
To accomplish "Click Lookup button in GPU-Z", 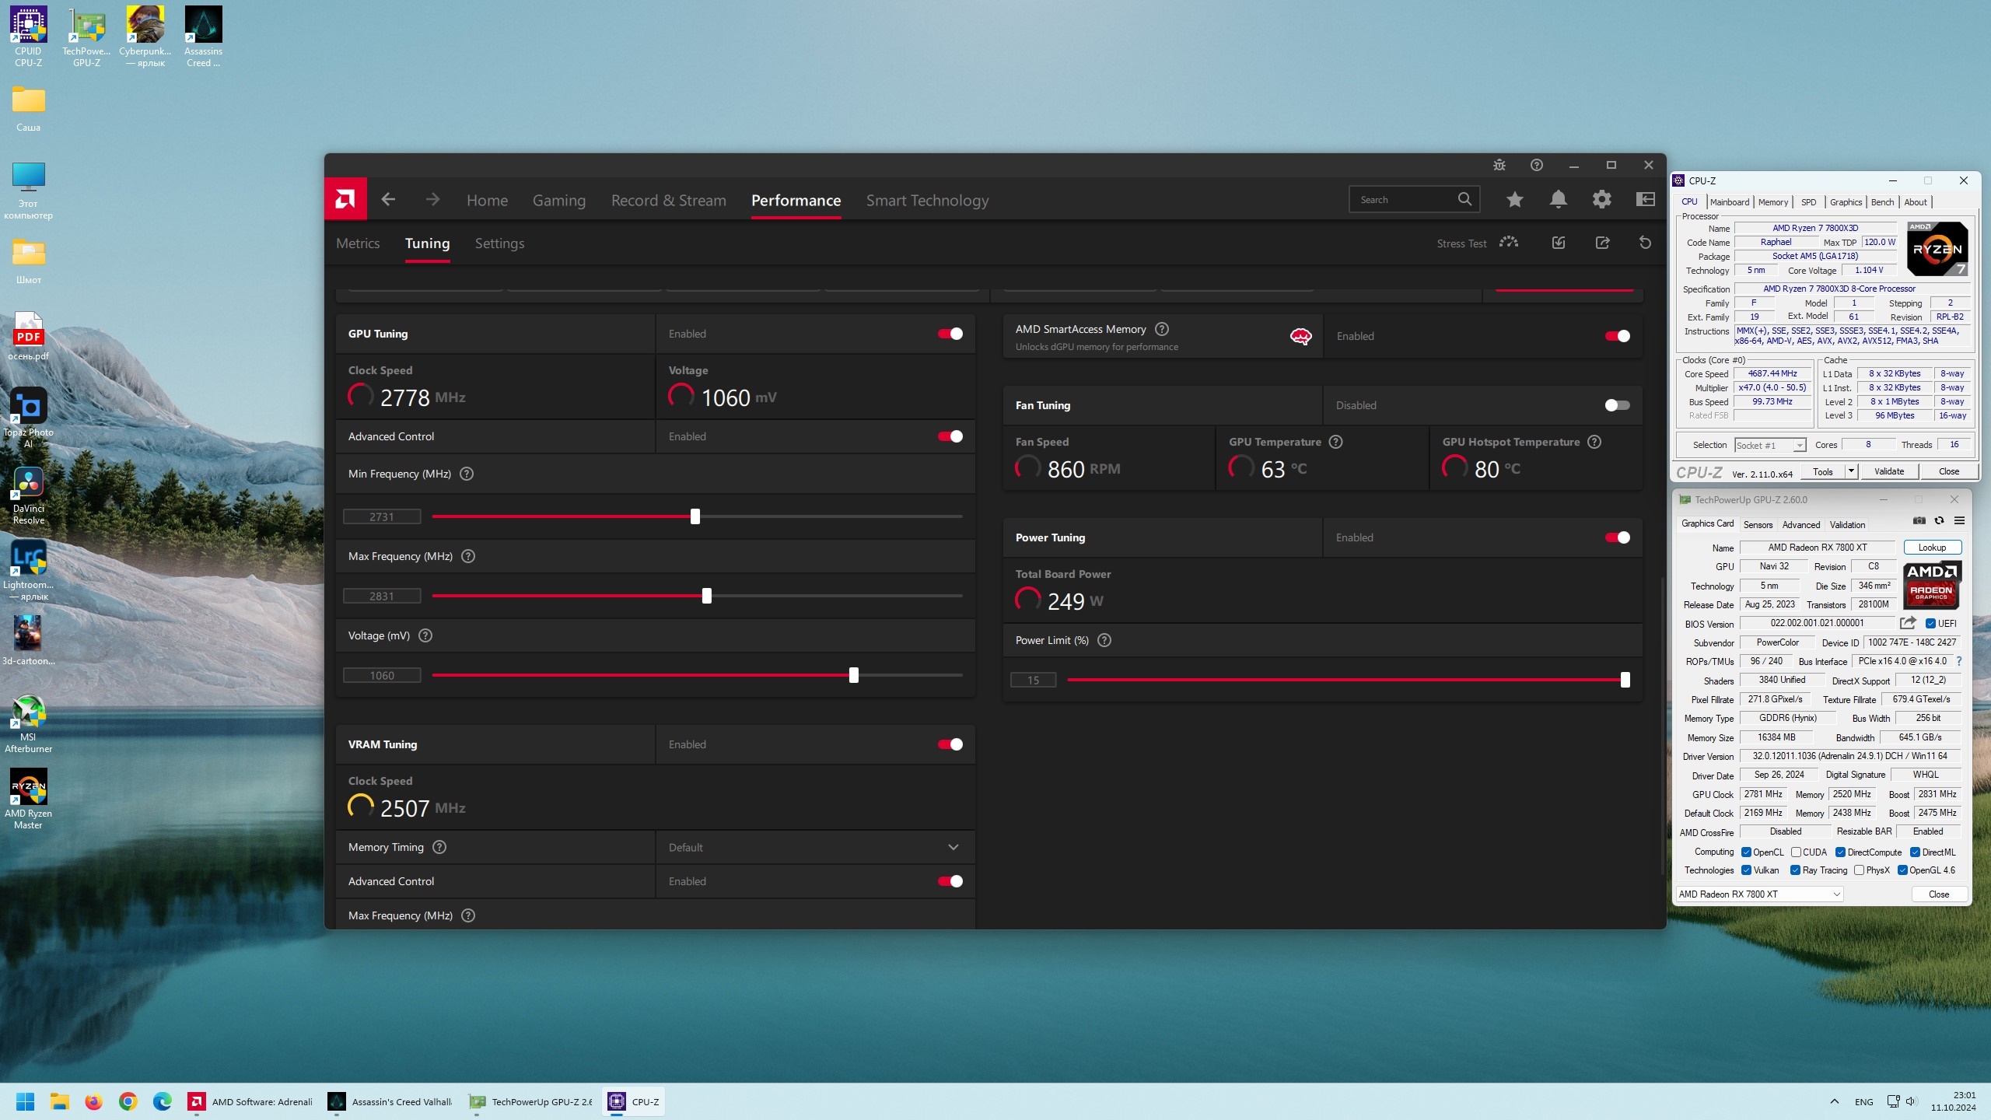I will pyautogui.click(x=1932, y=548).
